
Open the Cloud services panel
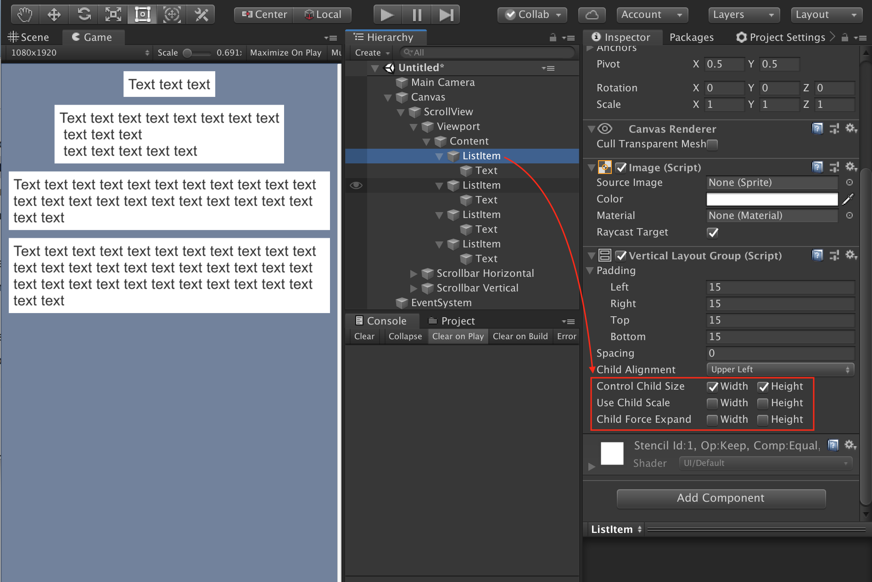click(x=592, y=15)
